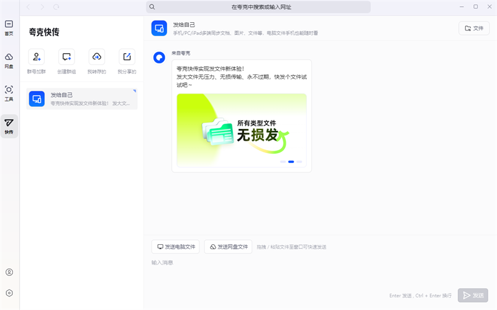Viewport: 497px width, 310px height.
Task: Click the 发给自己 chat header title
Action: click(x=184, y=25)
